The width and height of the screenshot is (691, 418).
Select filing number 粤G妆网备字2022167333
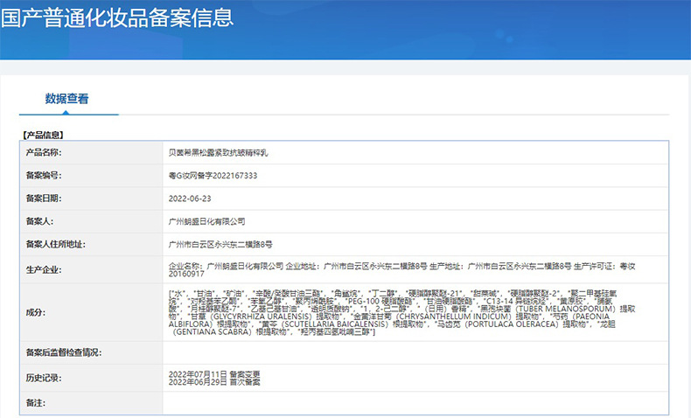213,175
